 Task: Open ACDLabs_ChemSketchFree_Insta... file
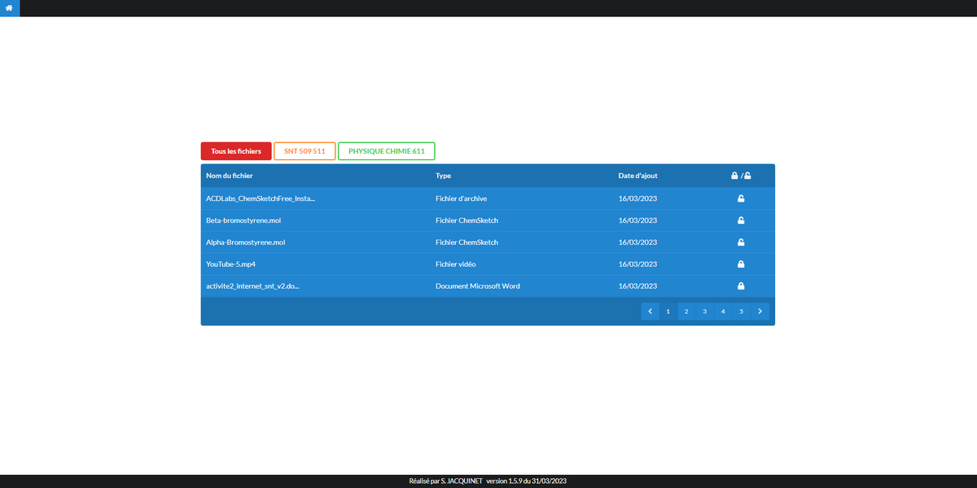pyautogui.click(x=261, y=198)
